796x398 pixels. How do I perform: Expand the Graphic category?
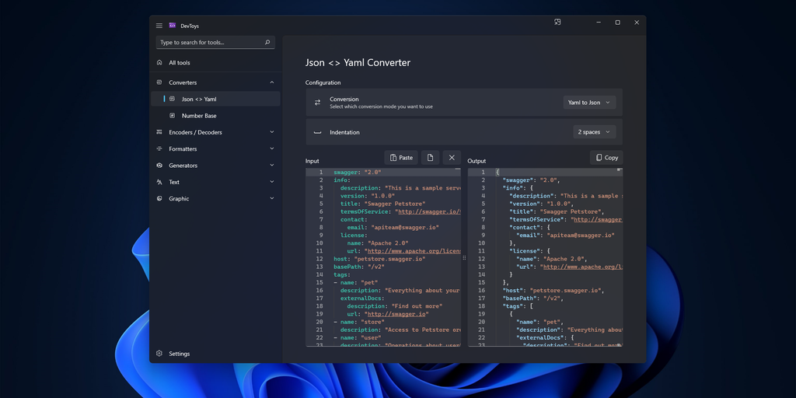(x=271, y=198)
